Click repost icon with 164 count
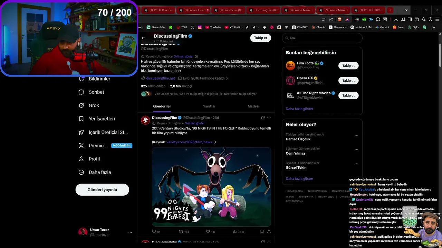 181,232
